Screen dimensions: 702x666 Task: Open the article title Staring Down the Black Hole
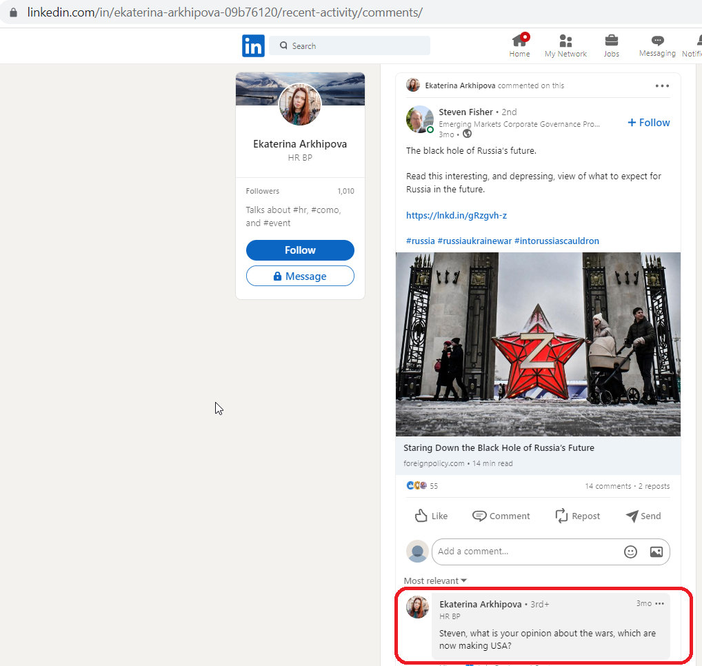click(499, 447)
